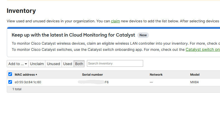Viewport: 220px width, 129px height.
Task: Click the MAC address e0:55:3d:84:1c:60
Action: pos(28,82)
